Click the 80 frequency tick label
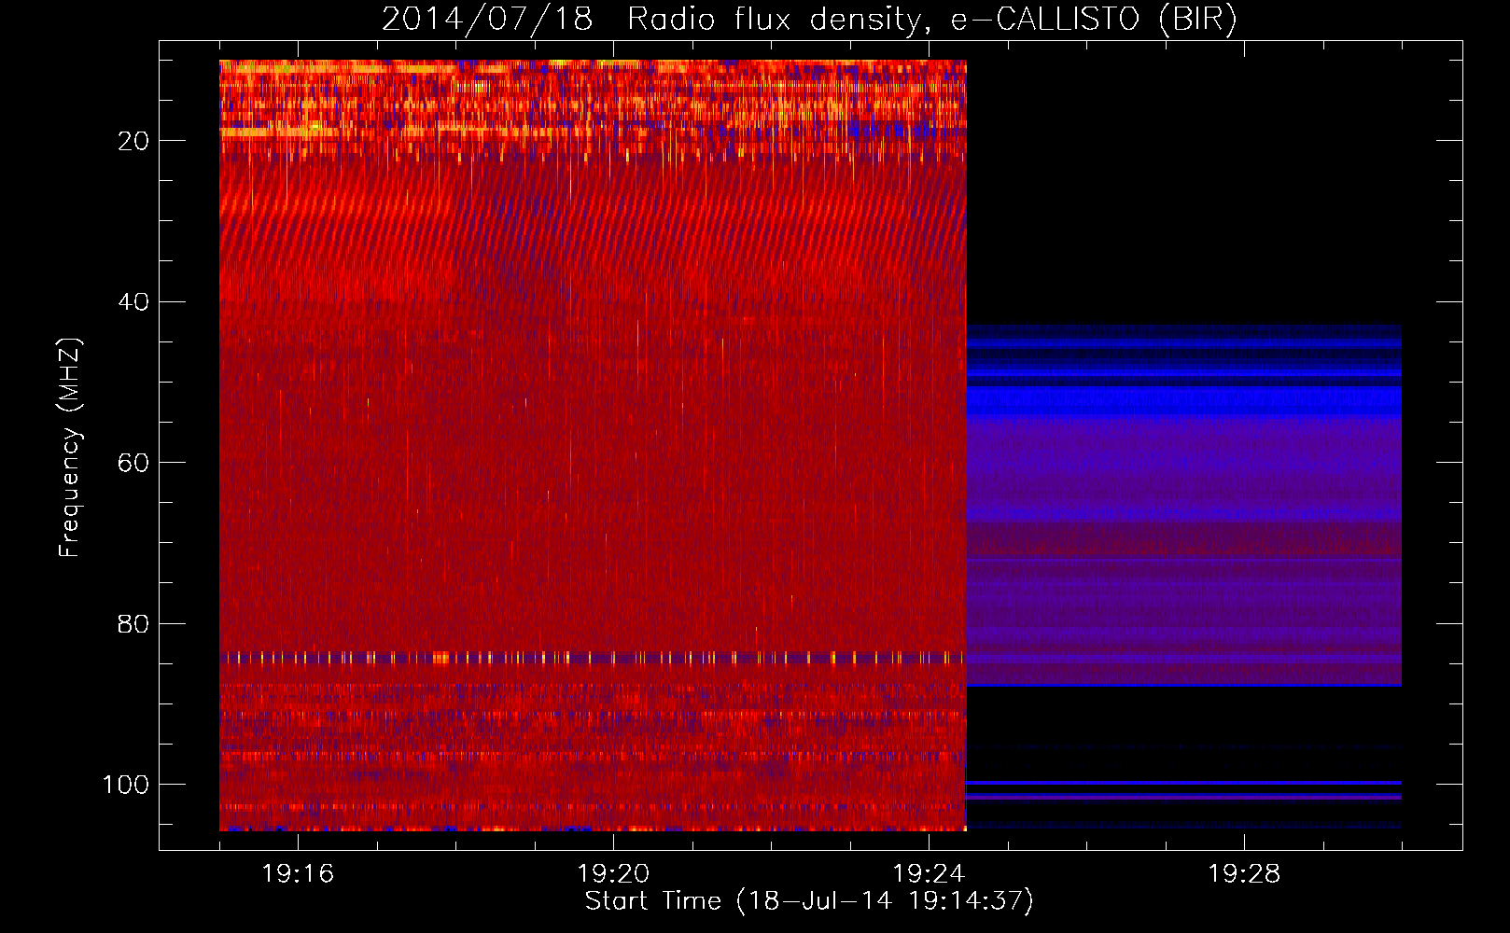This screenshot has height=933, width=1510. pos(133,623)
